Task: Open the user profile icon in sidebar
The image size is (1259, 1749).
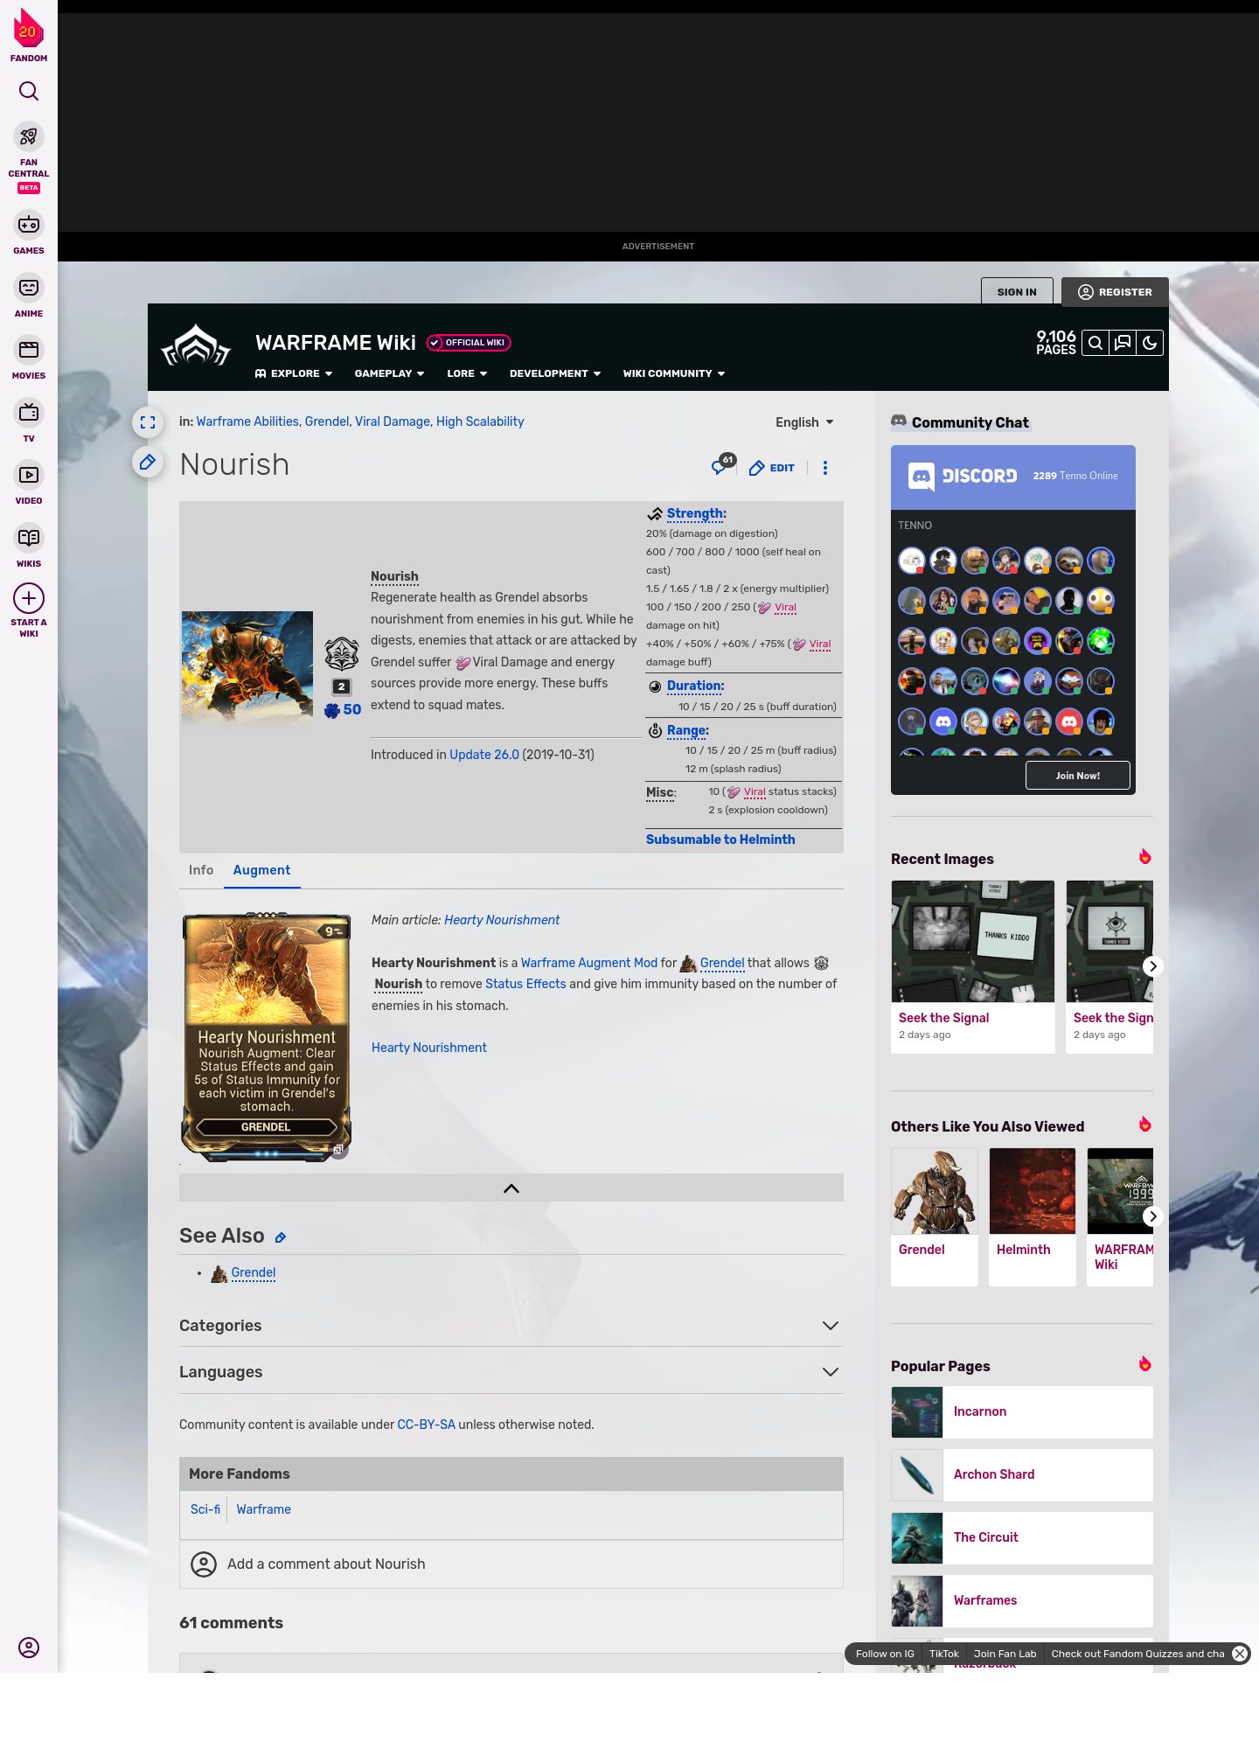Action: pyautogui.click(x=29, y=1648)
